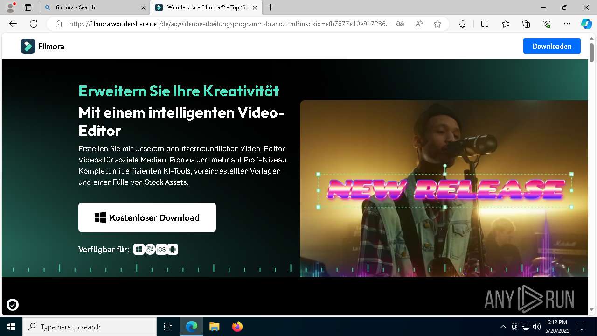Image resolution: width=597 pixels, height=336 pixels.
Task: Click the Erweitern Sie Ihre Kreativität heading
Action: click(179, 91)
